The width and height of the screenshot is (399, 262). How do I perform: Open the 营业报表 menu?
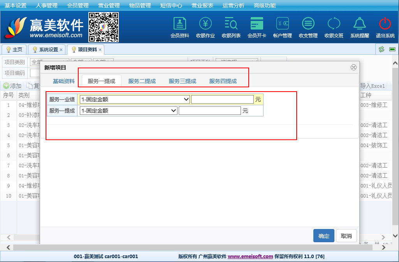click(x=202, y=5)
